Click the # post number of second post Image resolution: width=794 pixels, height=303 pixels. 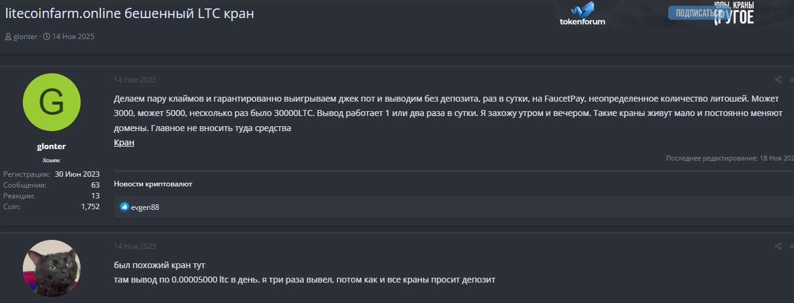(x=791, y=246)
